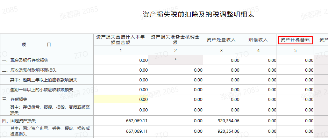Click 920,354.06 in the 固定资产盘亏 sub-row

(229, 131)
